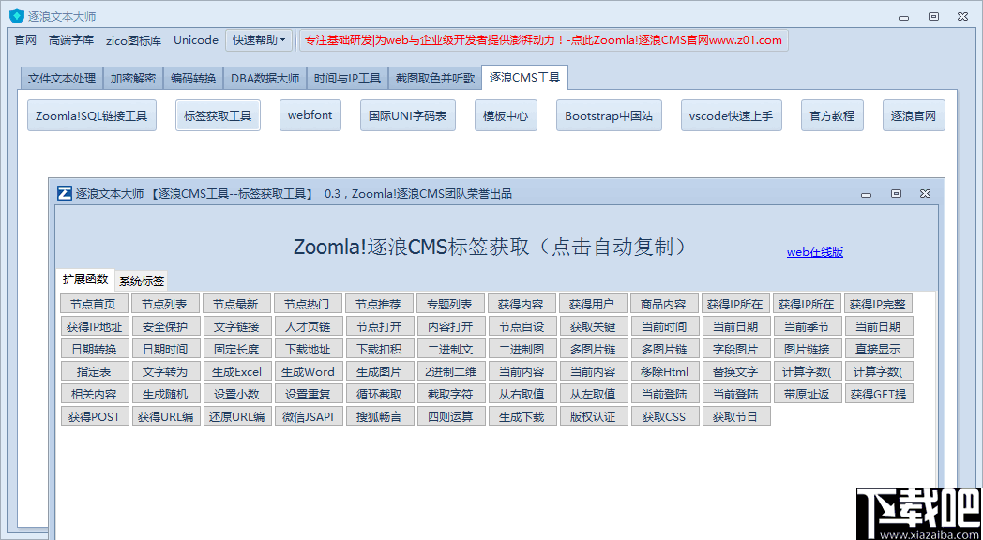983x540 pixels.
Task: Click the 逐浪官网 button
Action: click(914, 115)
